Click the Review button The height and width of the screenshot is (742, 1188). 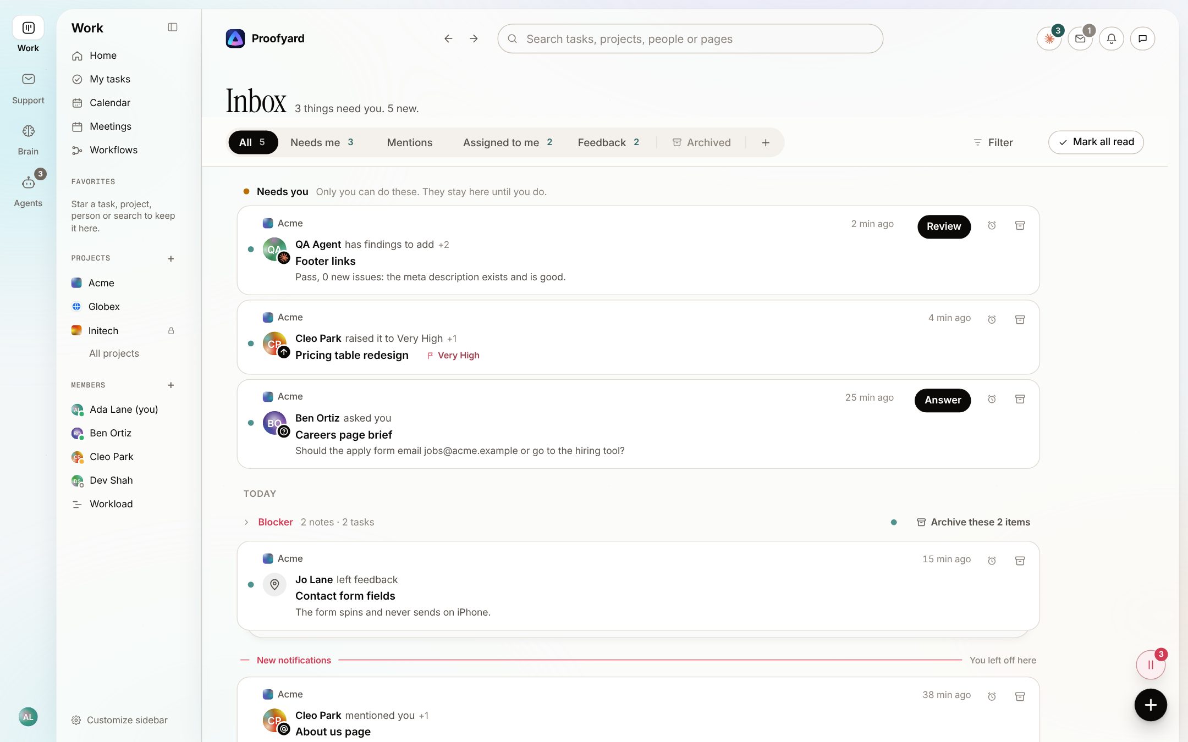pyautogui.click(x=944, y=226)
